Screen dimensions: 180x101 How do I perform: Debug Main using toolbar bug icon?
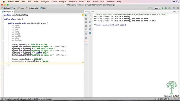click(166, 8)
